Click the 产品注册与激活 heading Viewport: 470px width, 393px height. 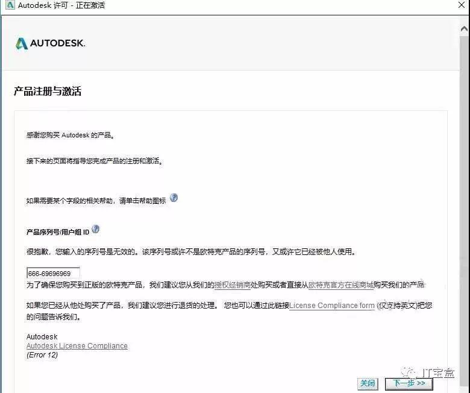tap(48, 91)
